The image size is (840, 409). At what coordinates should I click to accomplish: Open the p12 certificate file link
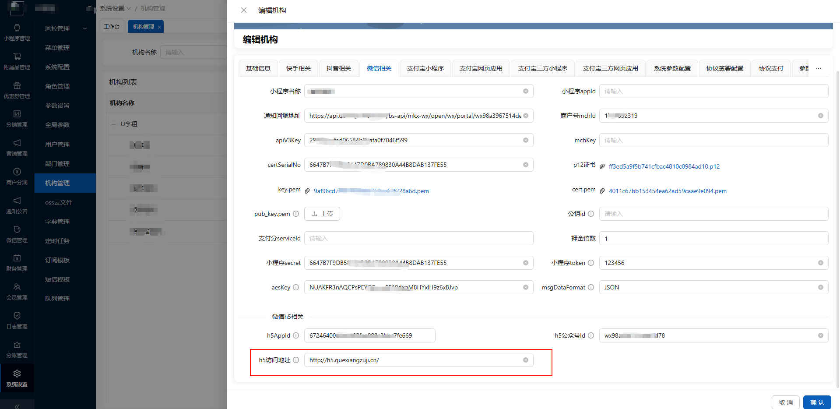664,166
